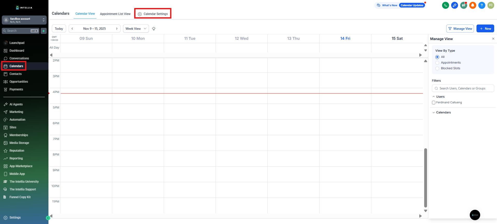Open Payments in the sidebar
This screenshot has height=224, width=497.
point(16,89)
